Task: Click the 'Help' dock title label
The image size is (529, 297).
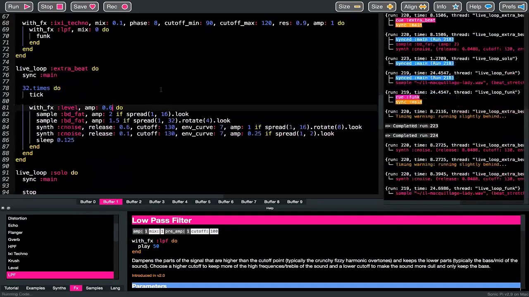Action: (269, 208)
